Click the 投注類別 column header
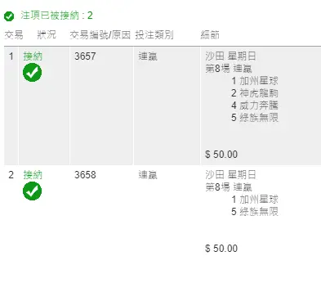Screen dimensions: 321x301 [x=154, y=35]
